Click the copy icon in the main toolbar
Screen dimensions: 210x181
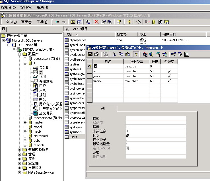click(88, 22)
